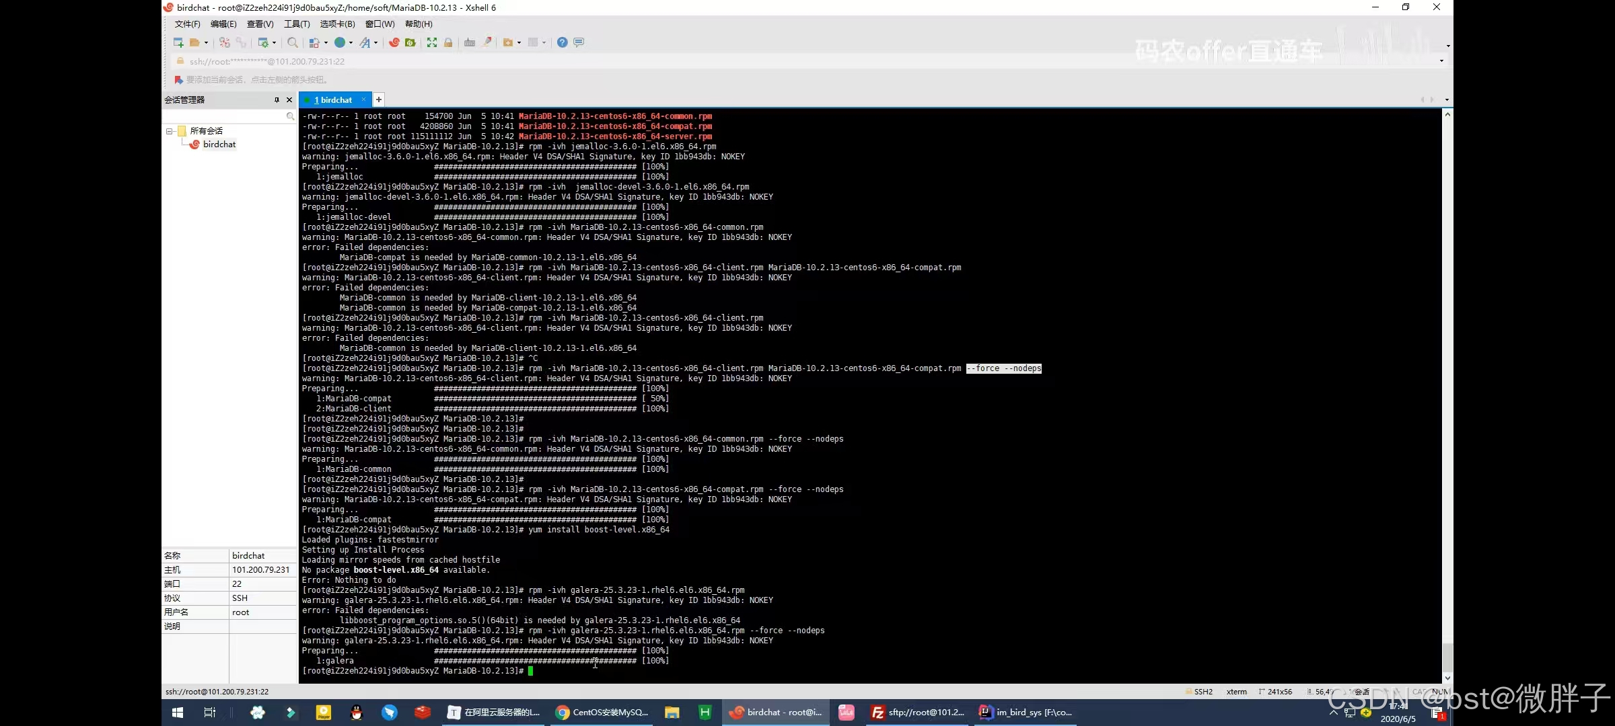Click the keyboard mapping toolbar icon
Image resolution: width=1615 pixels, height=726 pixels.
pos(470,42)
